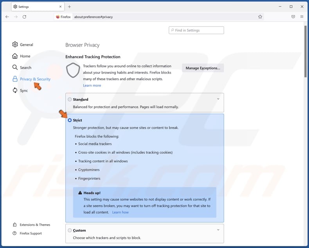This screenshot has width=309, height=248.
Task: Click the Manage Exceptions button
Action: pos(203,68)
